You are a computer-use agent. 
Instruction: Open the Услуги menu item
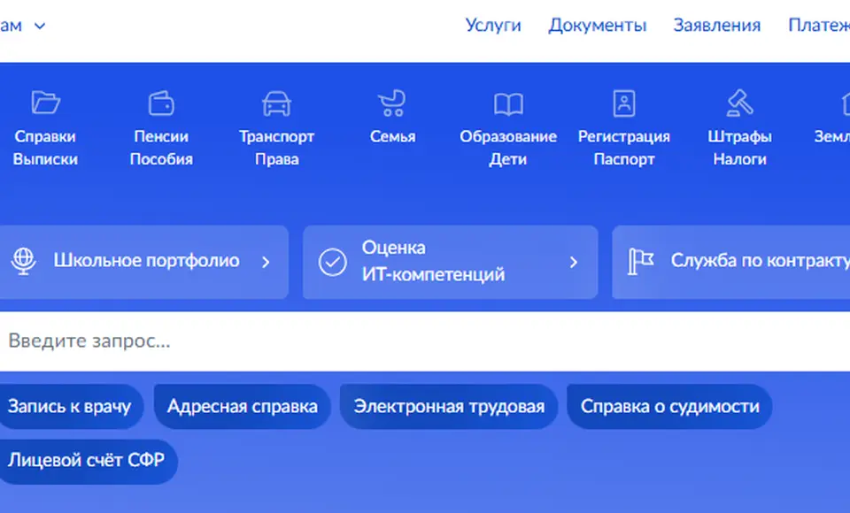pos(493,25)
